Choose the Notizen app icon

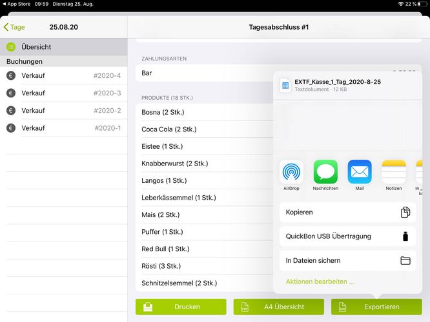coord(394,172)
